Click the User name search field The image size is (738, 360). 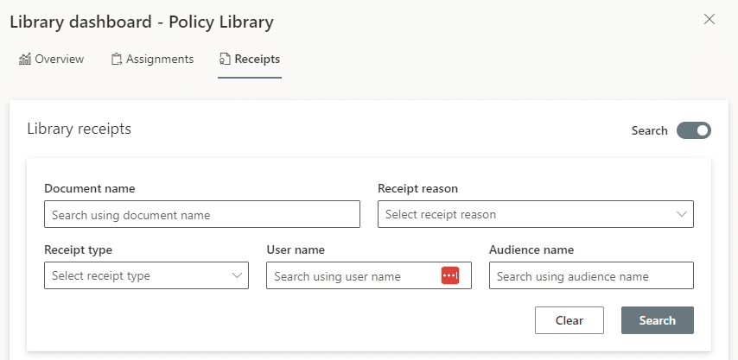pyautogui.click(x=368, y=275)
